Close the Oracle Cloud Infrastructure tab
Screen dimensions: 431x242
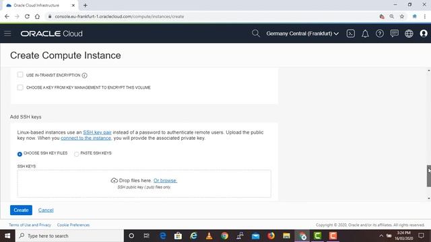pos(73,5)
